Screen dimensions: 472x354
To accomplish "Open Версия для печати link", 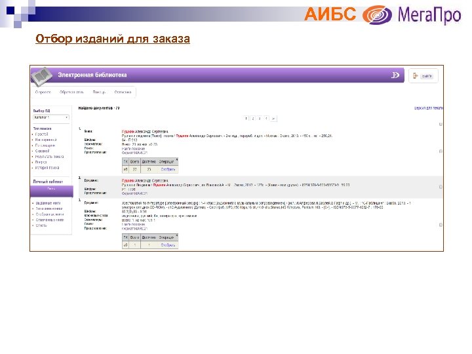I will 428,108.
